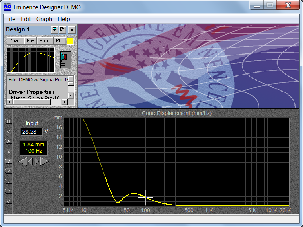Open the Help menu

64,19
